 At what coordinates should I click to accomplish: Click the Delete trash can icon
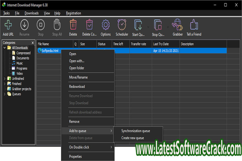coord(73,24)
